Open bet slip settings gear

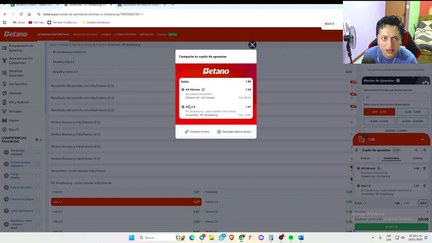click(425, 150)
